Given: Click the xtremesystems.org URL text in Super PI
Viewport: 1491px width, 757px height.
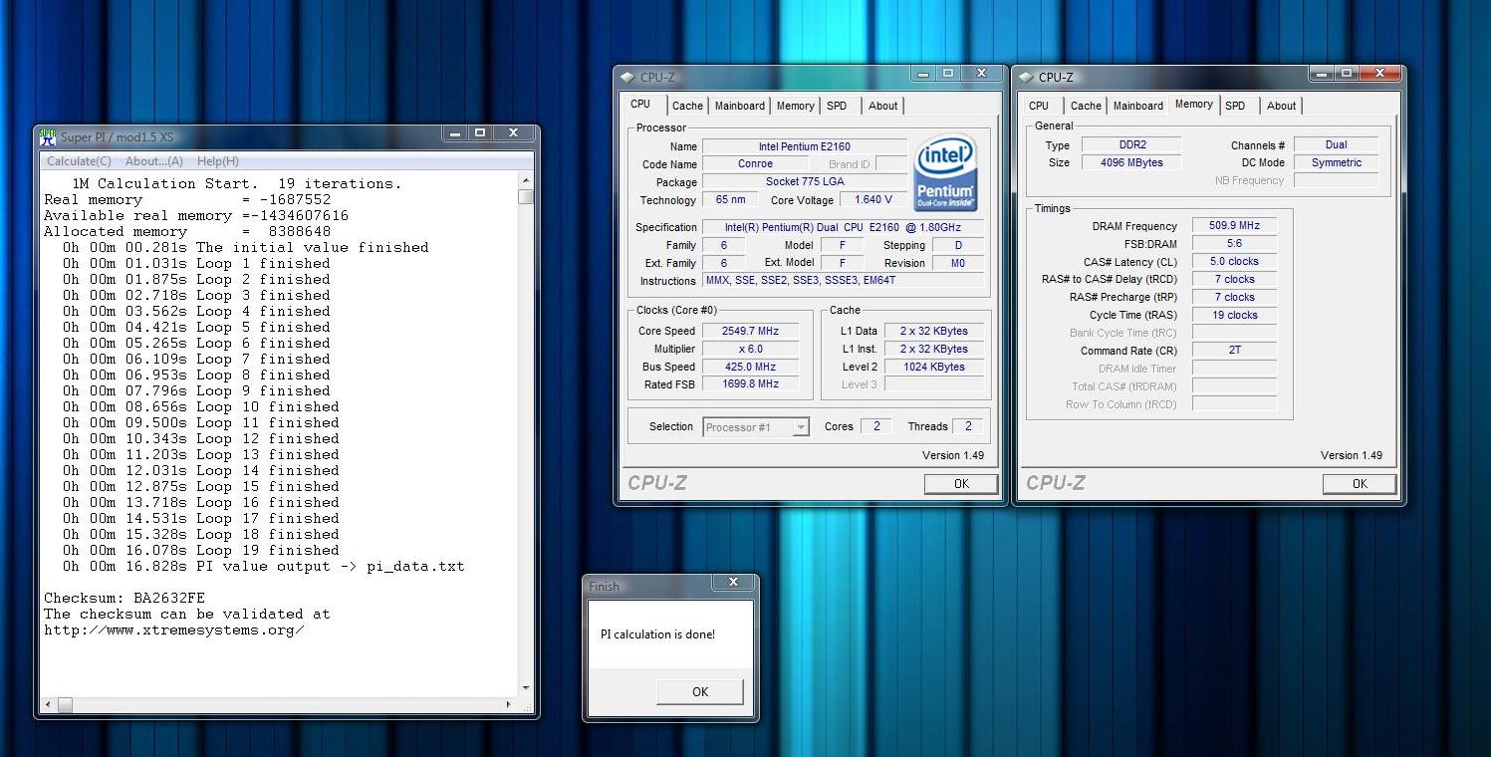Looking at the screenshot, I should click(173, 630).
